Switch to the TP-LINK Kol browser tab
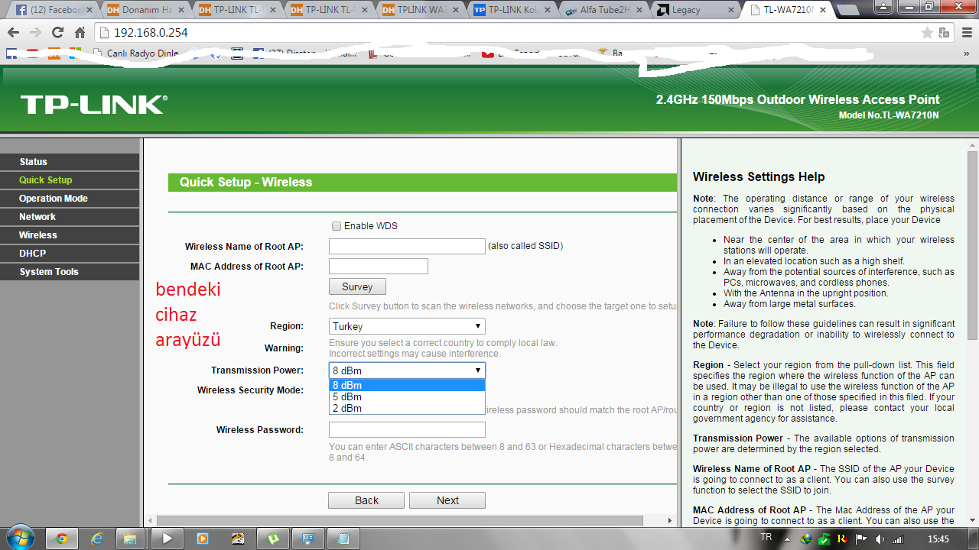 pos(512,10)
